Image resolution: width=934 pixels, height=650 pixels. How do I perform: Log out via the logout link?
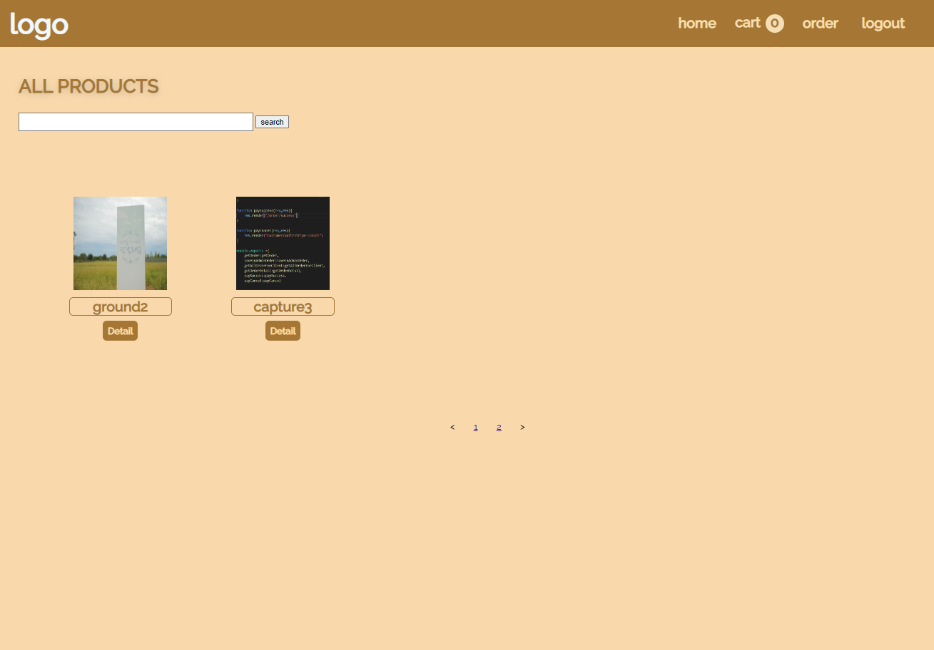pos(883,24)
